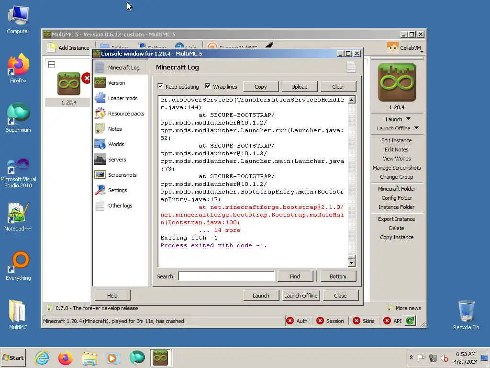Click the Screenshots page icon

coord(100,175)
